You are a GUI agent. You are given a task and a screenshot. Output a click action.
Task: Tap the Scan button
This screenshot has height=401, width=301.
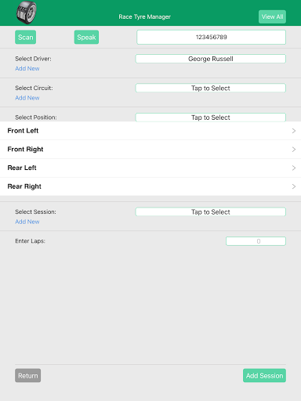[26, 37]
